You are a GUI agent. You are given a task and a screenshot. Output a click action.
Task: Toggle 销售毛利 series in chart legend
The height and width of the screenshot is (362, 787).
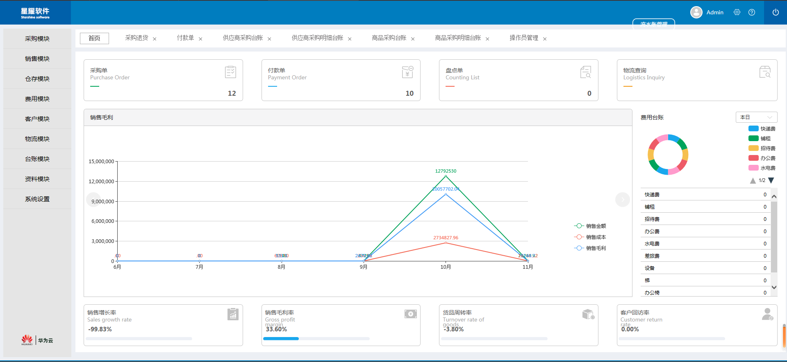click(590, 248)
